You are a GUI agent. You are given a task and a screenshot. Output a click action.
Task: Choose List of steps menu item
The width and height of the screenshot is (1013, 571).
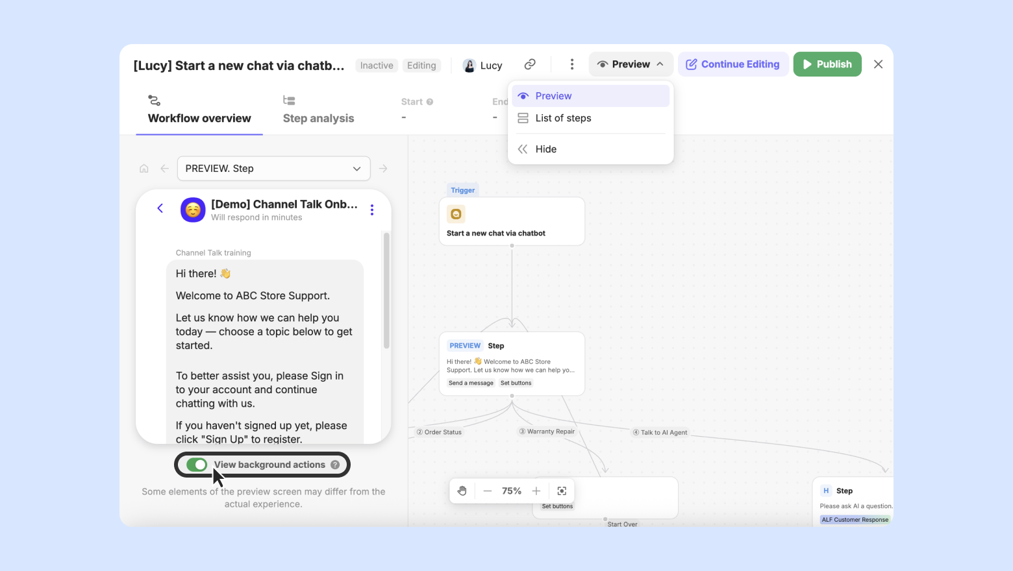coord(591,118)
